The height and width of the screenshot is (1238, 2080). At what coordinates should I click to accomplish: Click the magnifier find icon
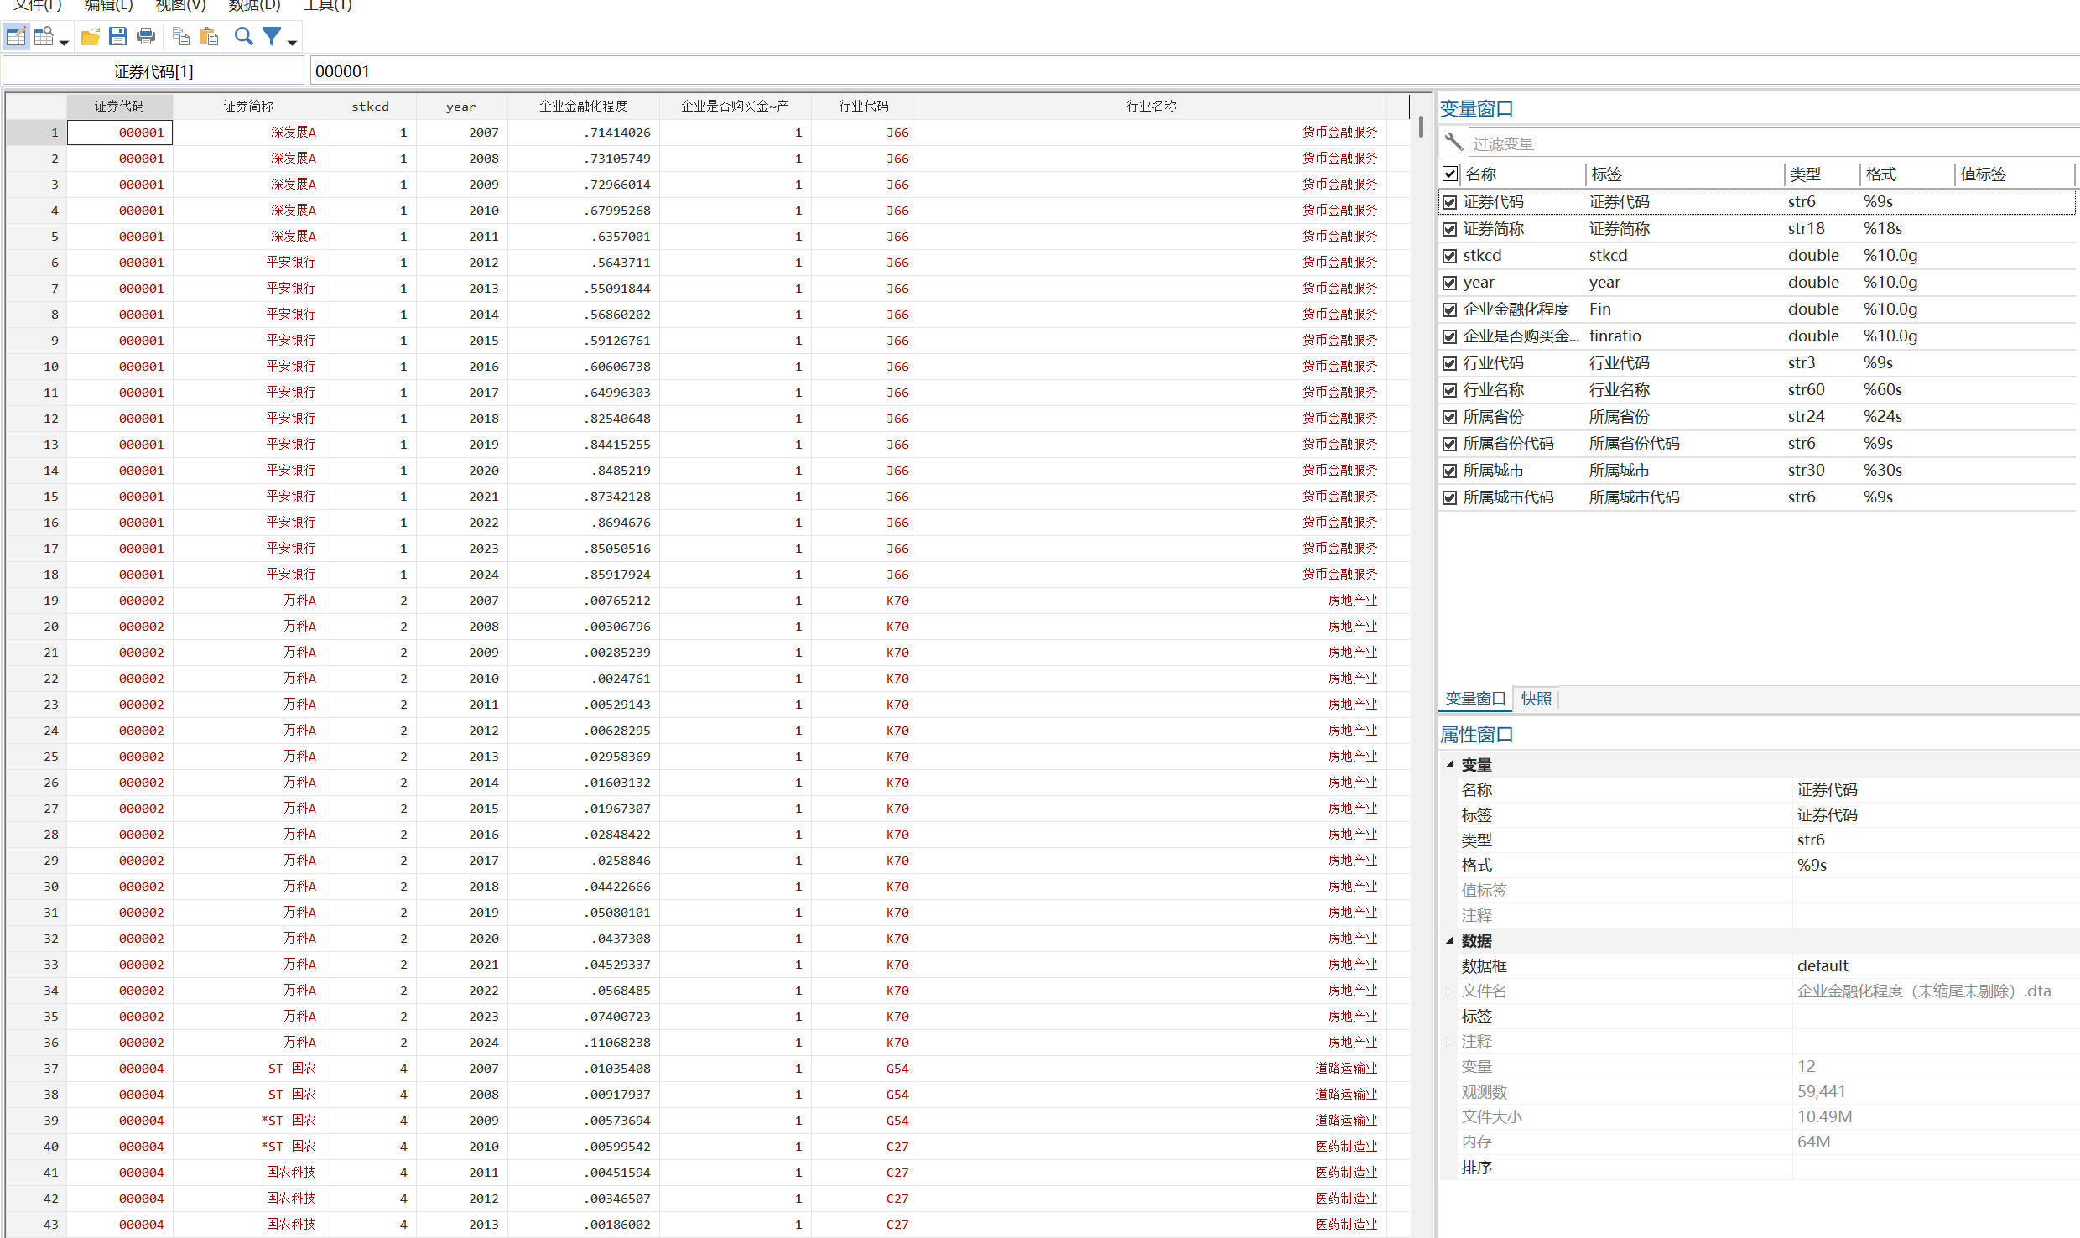tap(243, 36)
